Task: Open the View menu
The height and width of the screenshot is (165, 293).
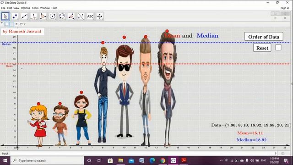Action: point(16,8)
